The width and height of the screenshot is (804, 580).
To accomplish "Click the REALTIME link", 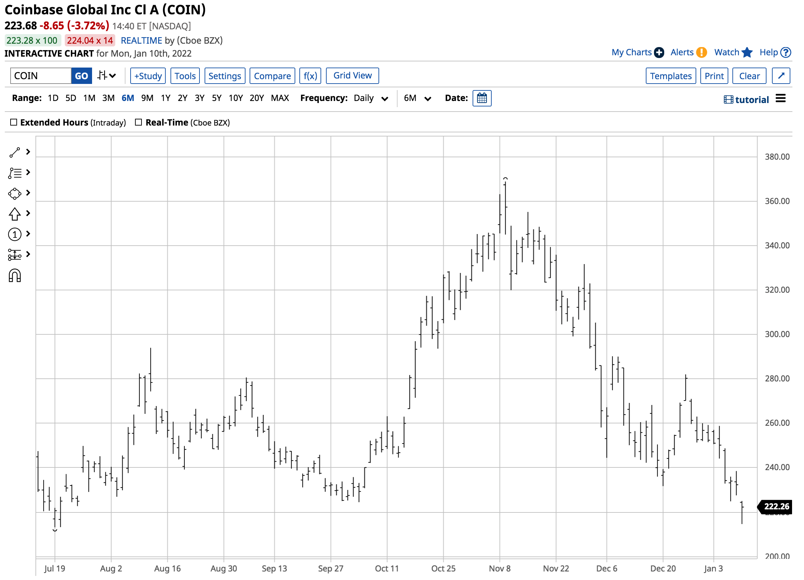I will tap(142, 41).
